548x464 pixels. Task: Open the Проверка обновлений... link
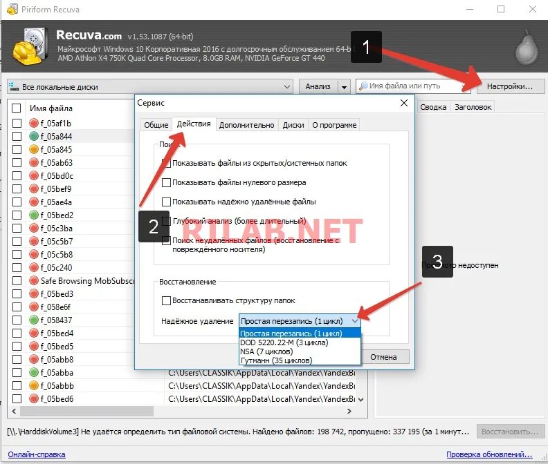click(x=489, y=454)
